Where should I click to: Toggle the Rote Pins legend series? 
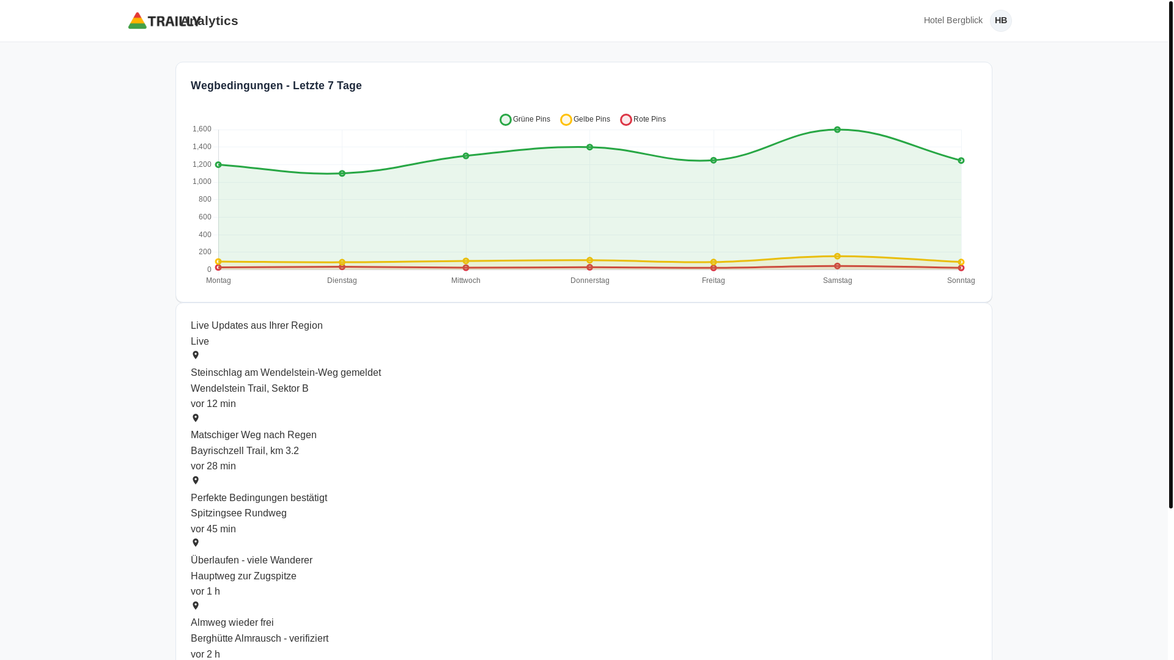click(643, 119)
